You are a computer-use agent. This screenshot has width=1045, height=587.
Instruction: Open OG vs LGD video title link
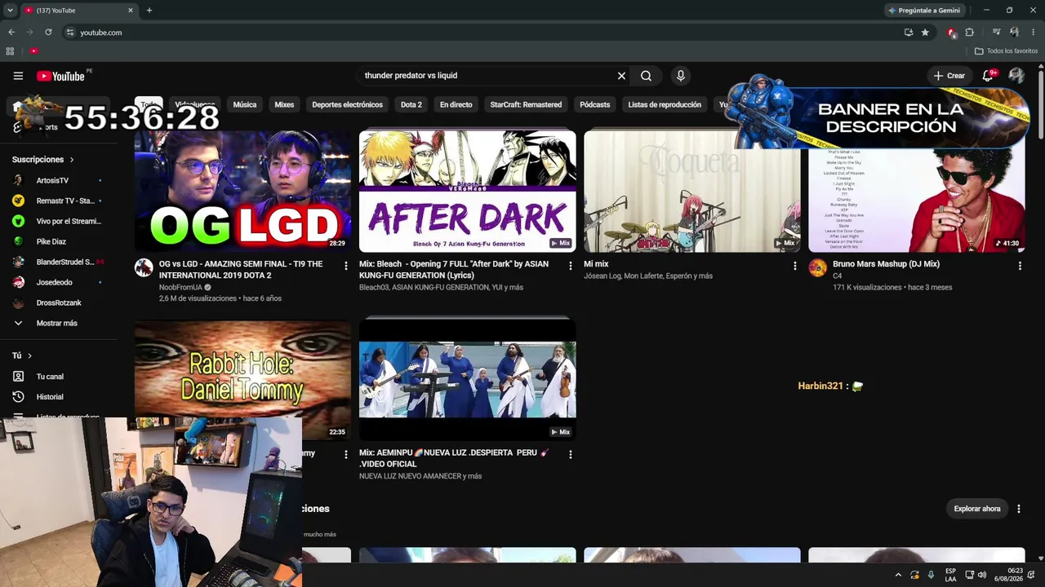tap(241, 270)
